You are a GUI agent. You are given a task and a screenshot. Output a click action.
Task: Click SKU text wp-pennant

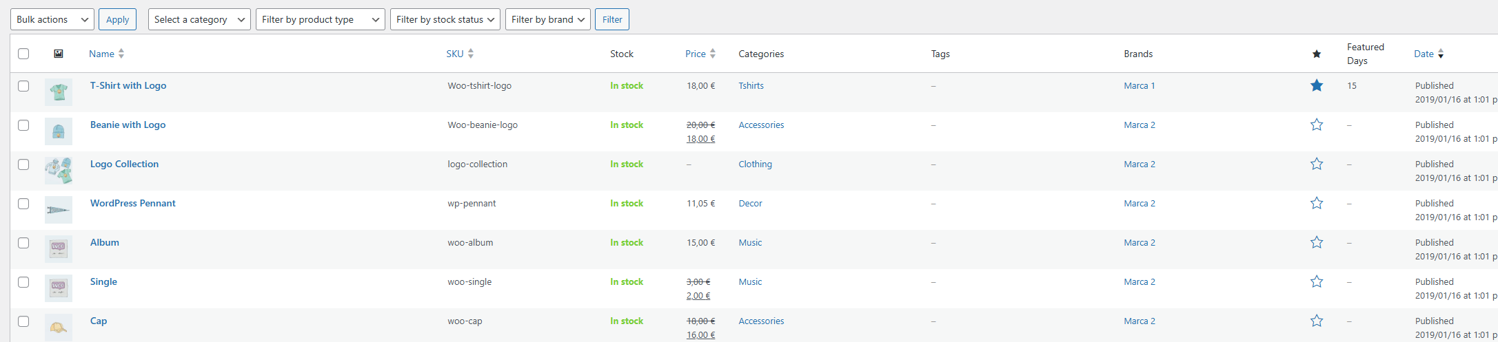tap(472, 203)
